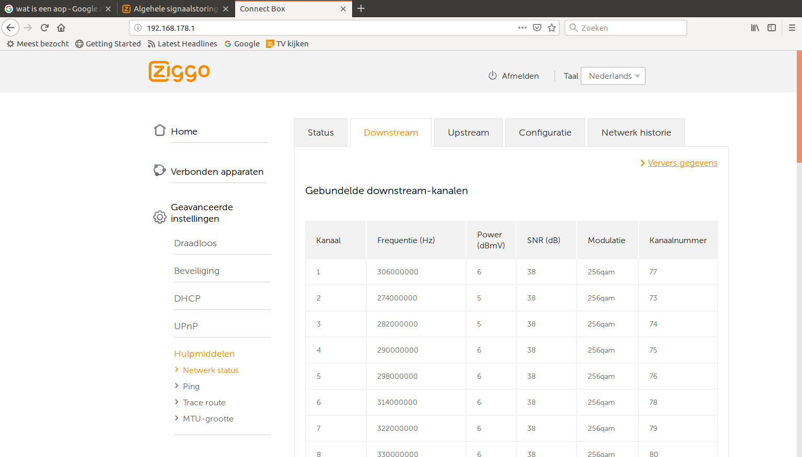
Task: Open a new browser tab with plus button
Action: pos(361,8)
